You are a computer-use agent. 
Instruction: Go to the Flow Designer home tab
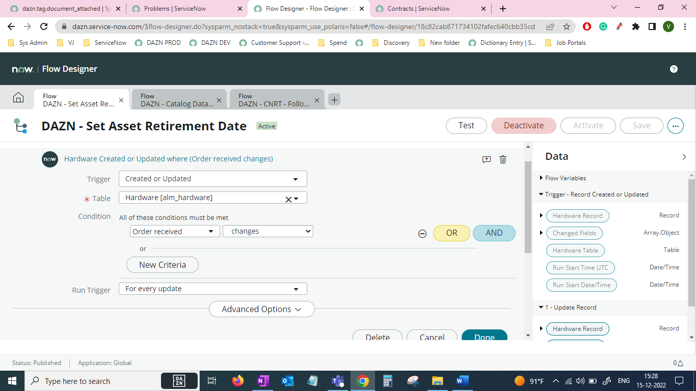[18, 98]
